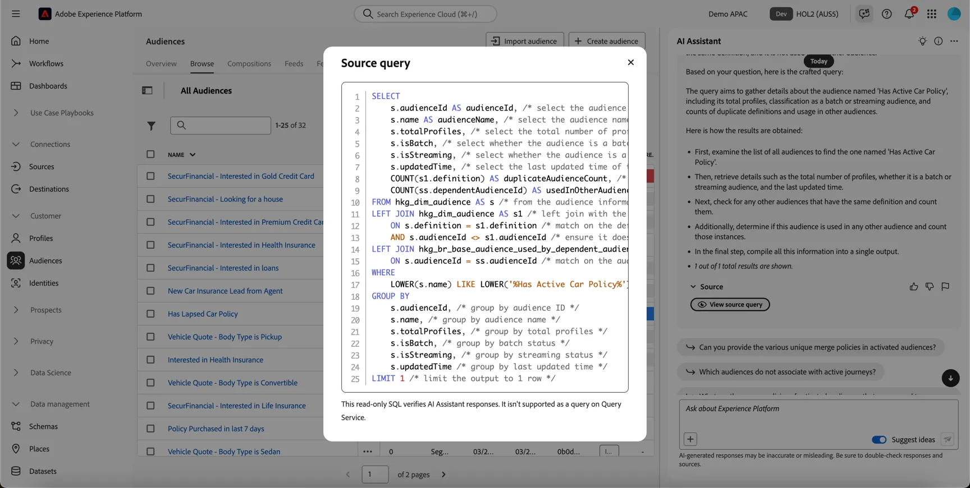Click the AI Assistant lightbulb icon
The height and width of the screenshot is (488, 970).
click(x=922, y=41)
